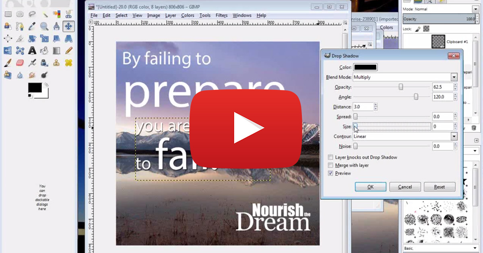The height and width of the screenshot is (253, 483).
Task: Open the Contour dropdown
Action: pyautogui.click(x=453, y=136)
